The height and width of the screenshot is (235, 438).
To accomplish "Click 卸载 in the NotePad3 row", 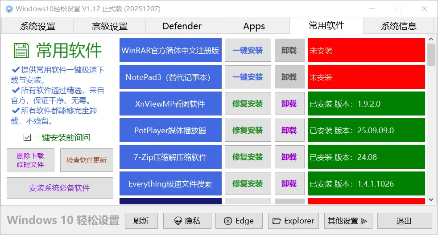I will coord(289,77).
